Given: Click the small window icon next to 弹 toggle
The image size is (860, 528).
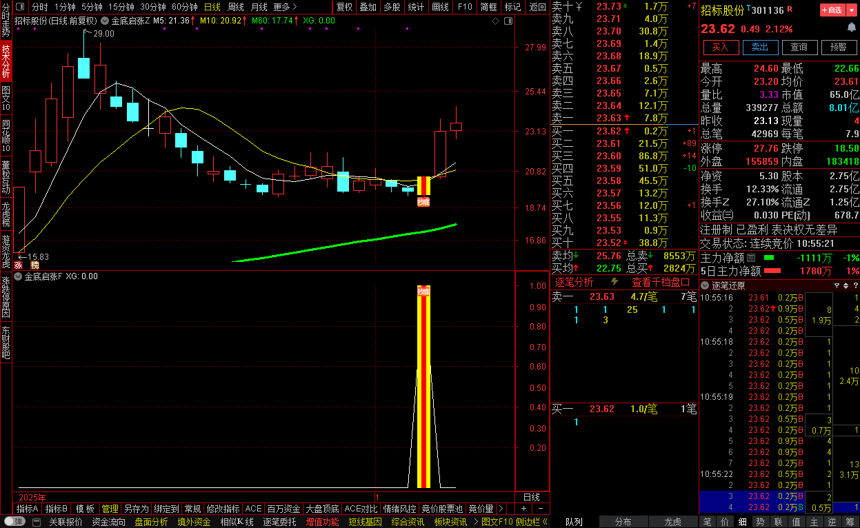Looking at the screenshot, I should (x=35, y=522).
